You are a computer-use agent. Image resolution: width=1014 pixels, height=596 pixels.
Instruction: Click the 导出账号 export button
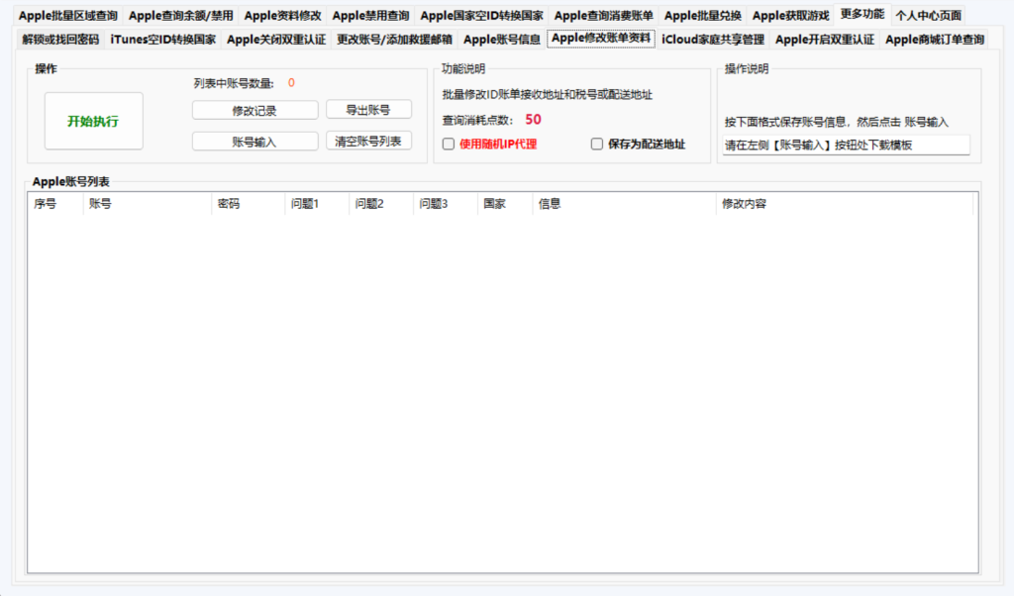tap(368, 110)
